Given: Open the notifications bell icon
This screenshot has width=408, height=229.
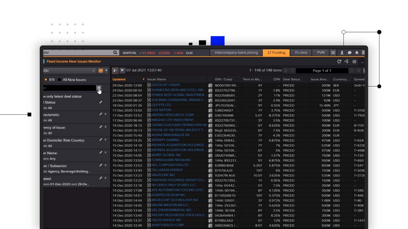Looking at the screenshot, I should 356,53.
